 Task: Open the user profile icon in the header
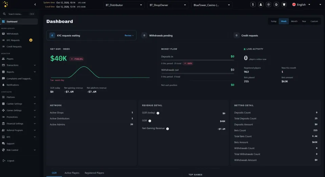[261, 4]
